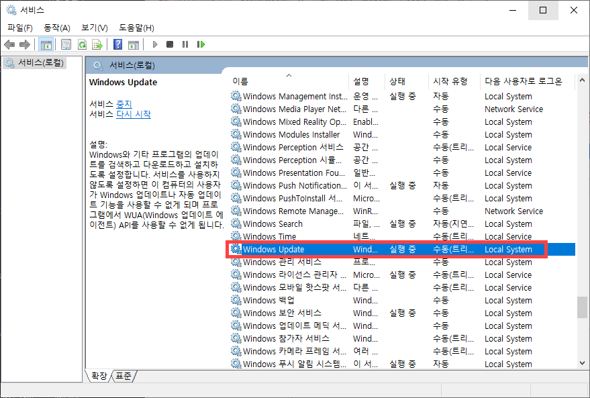Open the 파일(F) menu
The image size is (590, 398).
point(20,28)
